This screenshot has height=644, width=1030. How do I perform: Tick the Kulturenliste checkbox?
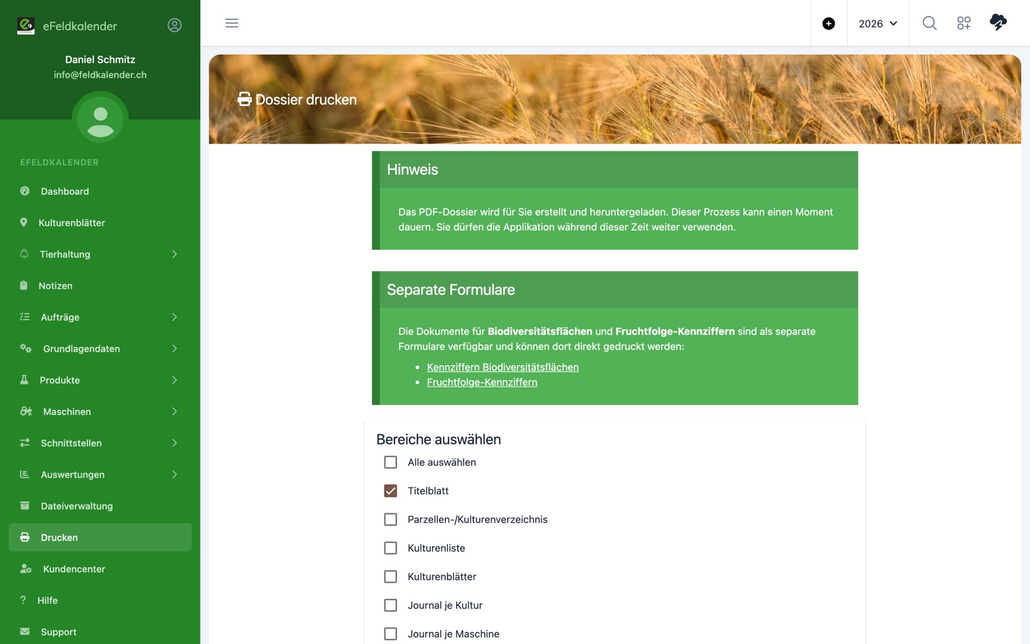[390, 548]
